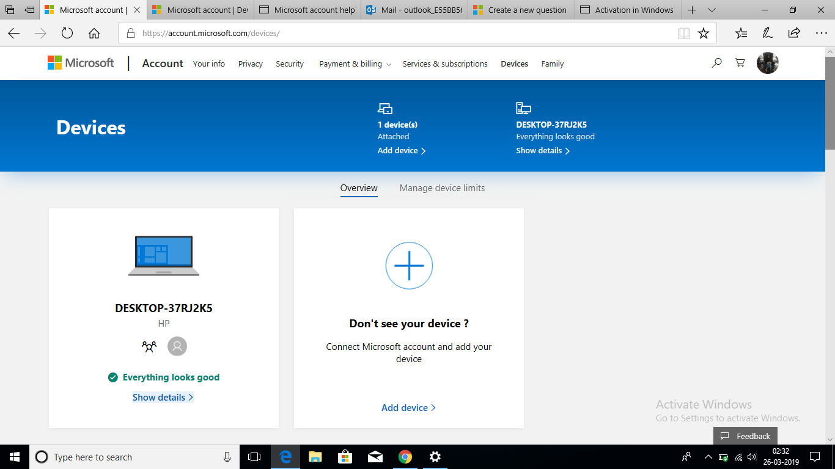
Task: Click Show details in the blue banner
Action: tap(543, 150)
